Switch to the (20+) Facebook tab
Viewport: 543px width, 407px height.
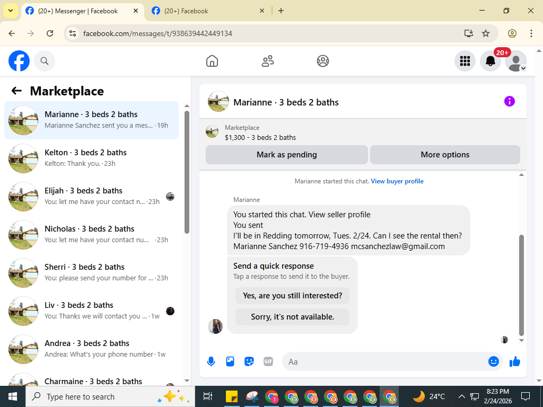207,11
